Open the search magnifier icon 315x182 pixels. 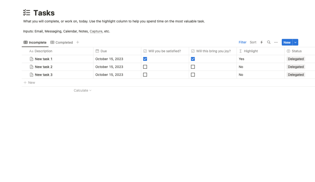pyautogui.click(x=269, y=42)
